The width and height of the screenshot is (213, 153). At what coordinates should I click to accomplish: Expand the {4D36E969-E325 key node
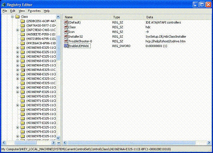[x=18, y=65]
